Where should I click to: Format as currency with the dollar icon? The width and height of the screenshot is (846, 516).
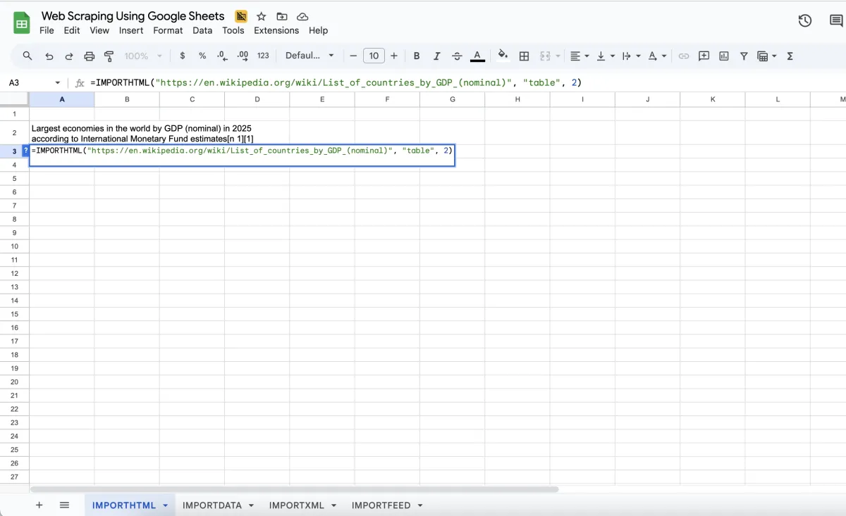tap(183, 56)
